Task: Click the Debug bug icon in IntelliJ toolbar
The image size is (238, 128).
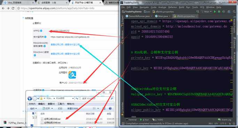Action: pyautogui.click(x=219, y=12)
